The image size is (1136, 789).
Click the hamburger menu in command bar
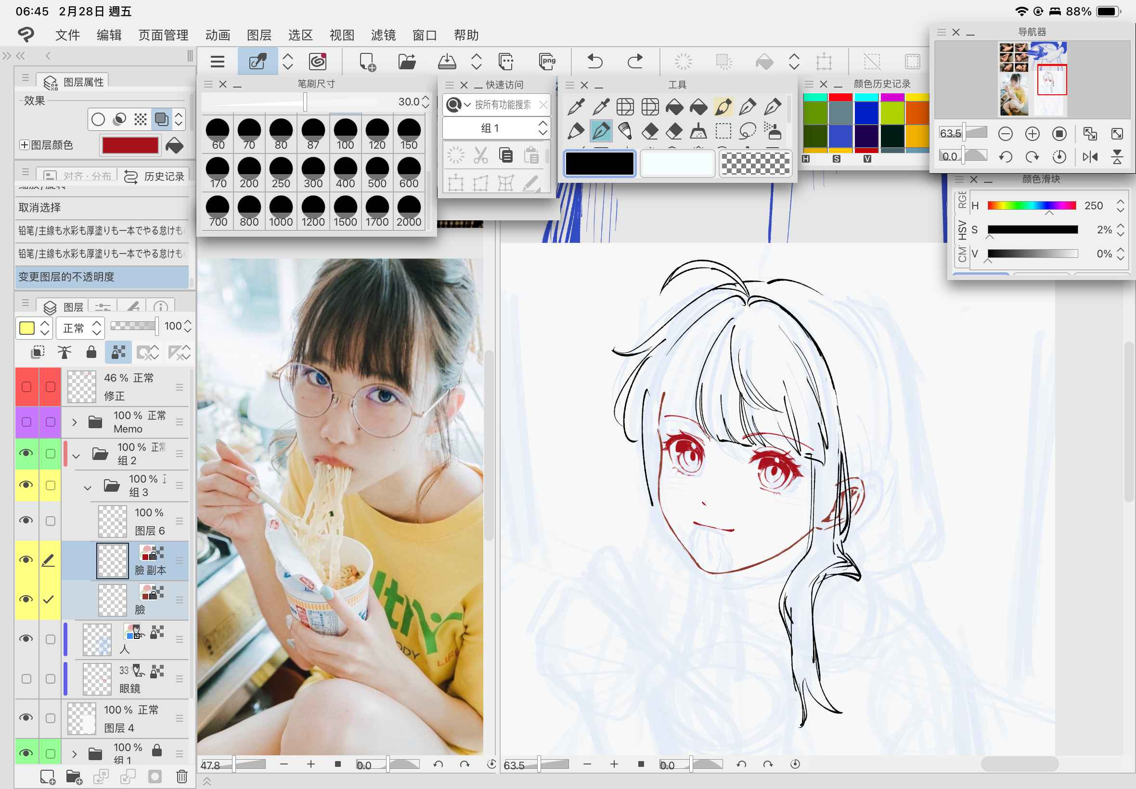217,62
